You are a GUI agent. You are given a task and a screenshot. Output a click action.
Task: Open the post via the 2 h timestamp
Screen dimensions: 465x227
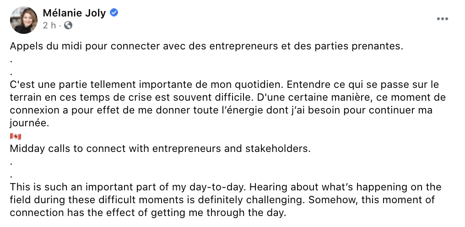click(49, 26)
